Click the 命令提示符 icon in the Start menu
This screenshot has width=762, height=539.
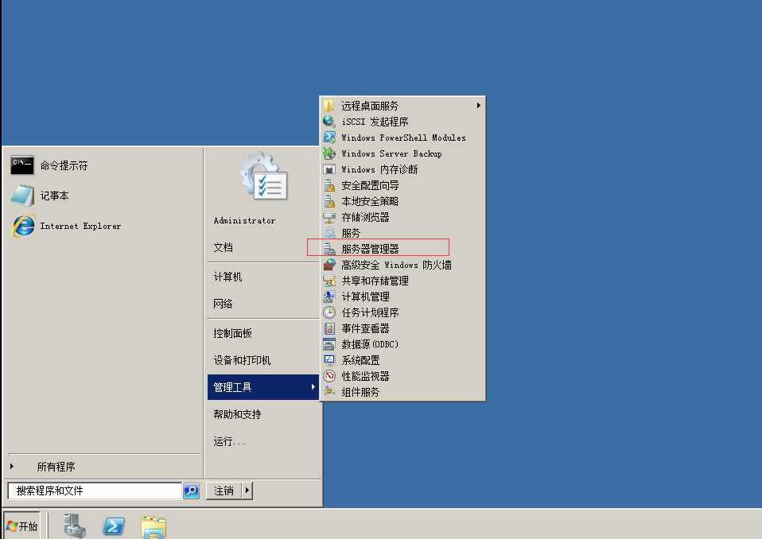pos(22,165)
